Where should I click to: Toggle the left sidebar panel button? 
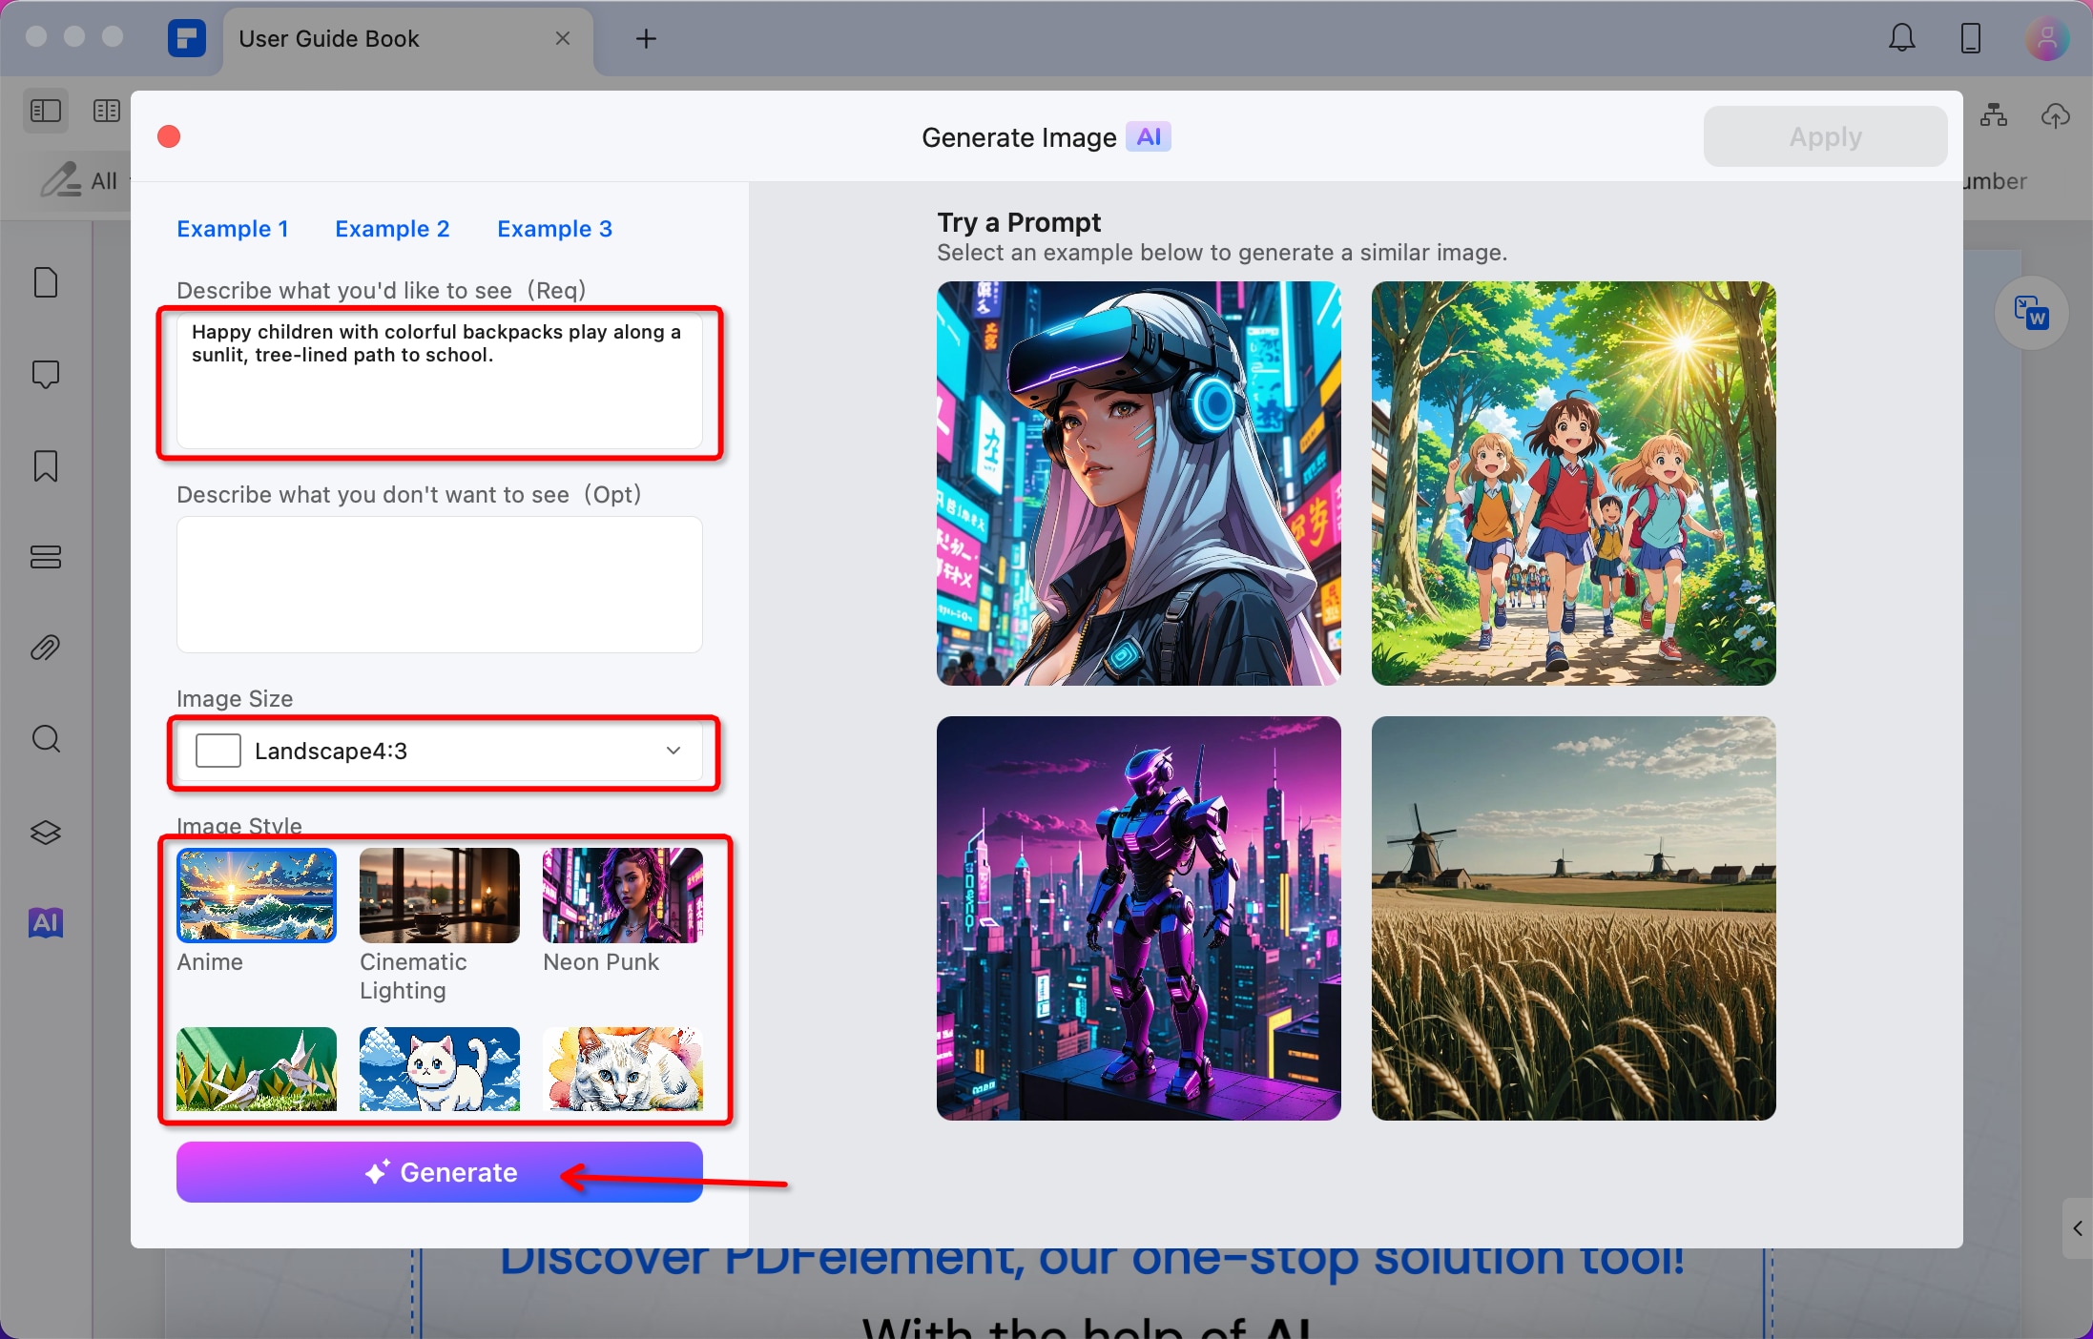click(x=46, y=112)
